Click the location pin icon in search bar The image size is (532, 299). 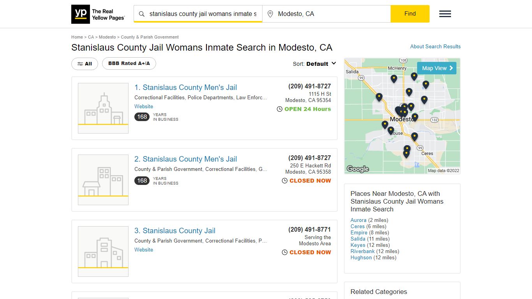coord(270,14)
